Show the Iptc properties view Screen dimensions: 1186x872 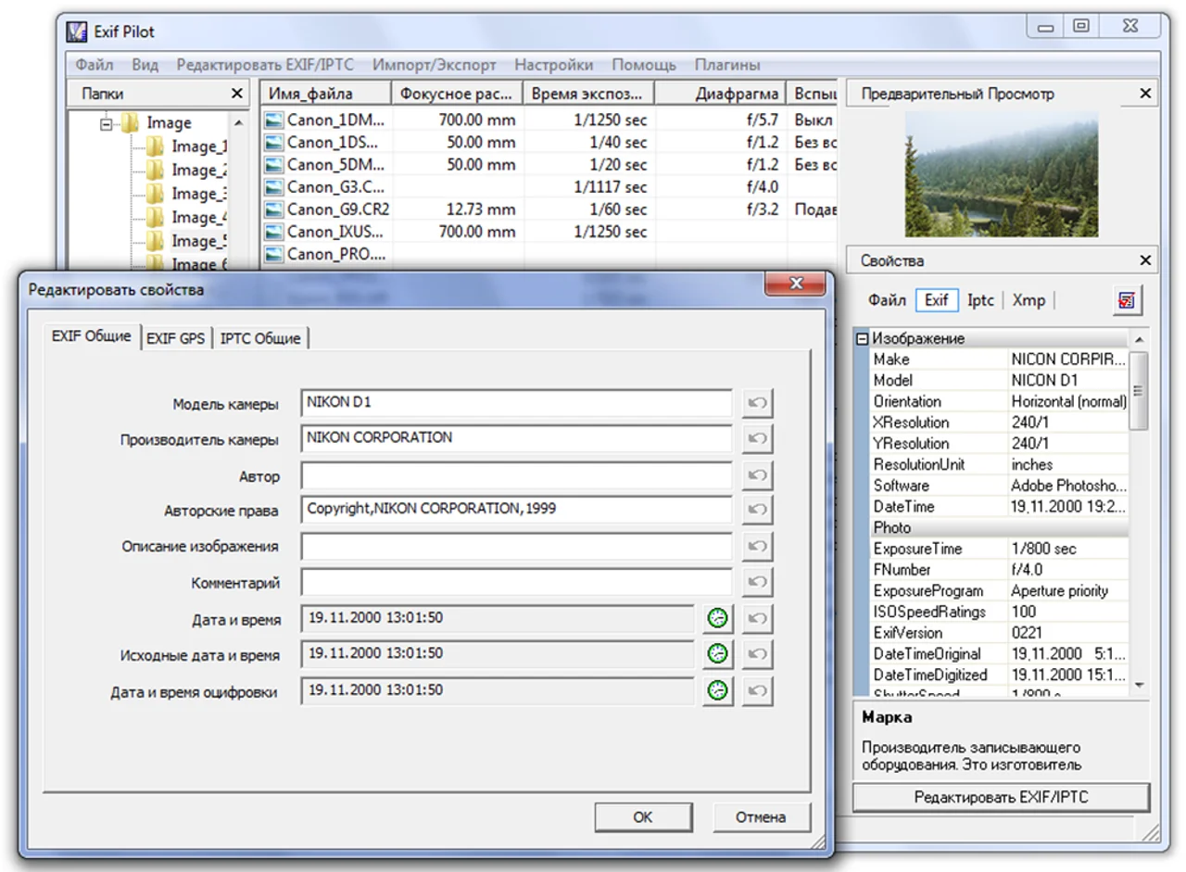[980, 300]
